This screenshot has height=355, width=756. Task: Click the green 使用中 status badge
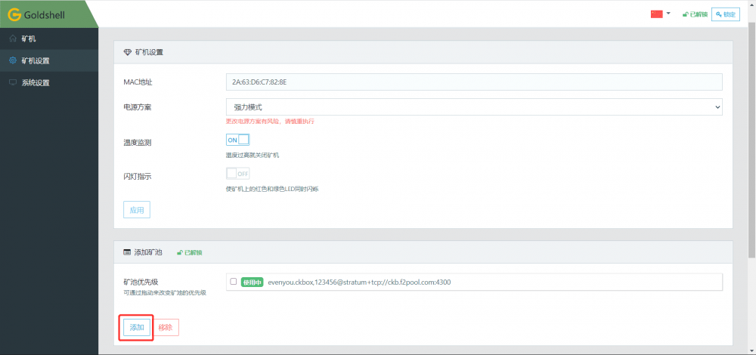[252, 282]
